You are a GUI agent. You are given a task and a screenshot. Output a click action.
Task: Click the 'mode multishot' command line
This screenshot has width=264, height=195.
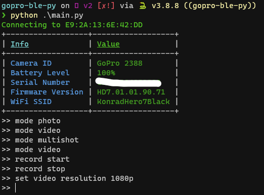(40, 140)
